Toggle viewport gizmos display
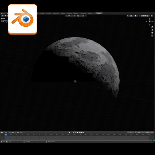Screen dimensions: 155x155 [131, 16]
